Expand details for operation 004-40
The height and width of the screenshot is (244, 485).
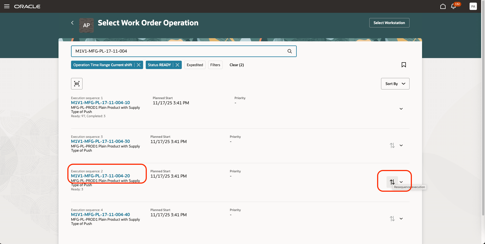[x=401, y=219]
